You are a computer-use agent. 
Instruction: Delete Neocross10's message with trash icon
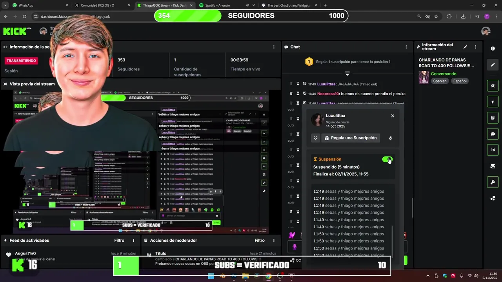click(x=291, y=94)
